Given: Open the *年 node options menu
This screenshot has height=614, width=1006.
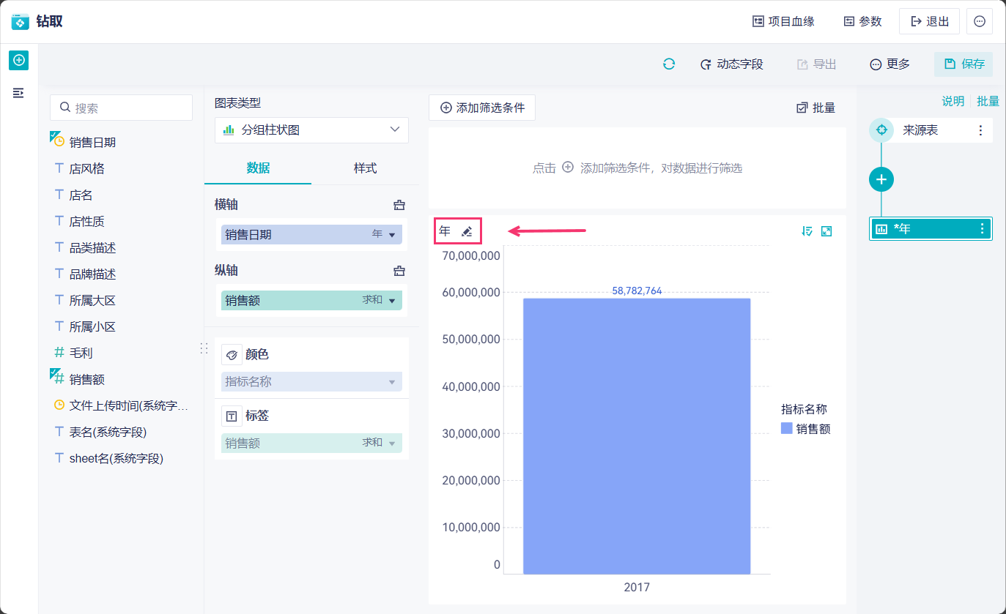Looking at the screenshot, I should pyautogui.click(x=982, y=229).
